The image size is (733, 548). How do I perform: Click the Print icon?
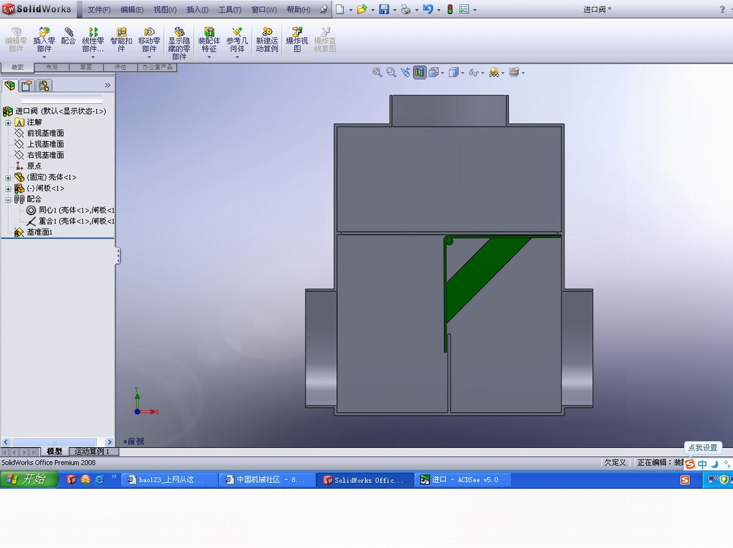coord(406,9)
